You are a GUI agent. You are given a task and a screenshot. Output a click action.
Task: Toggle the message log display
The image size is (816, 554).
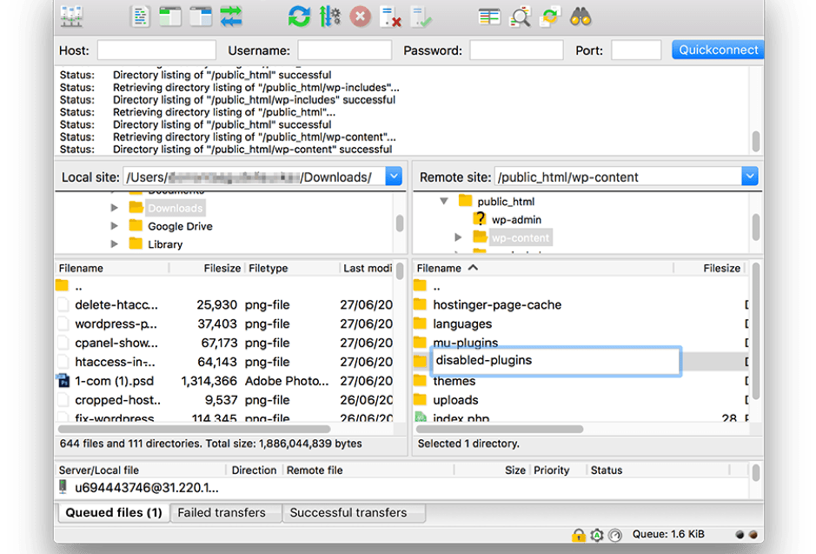point(141,15)
